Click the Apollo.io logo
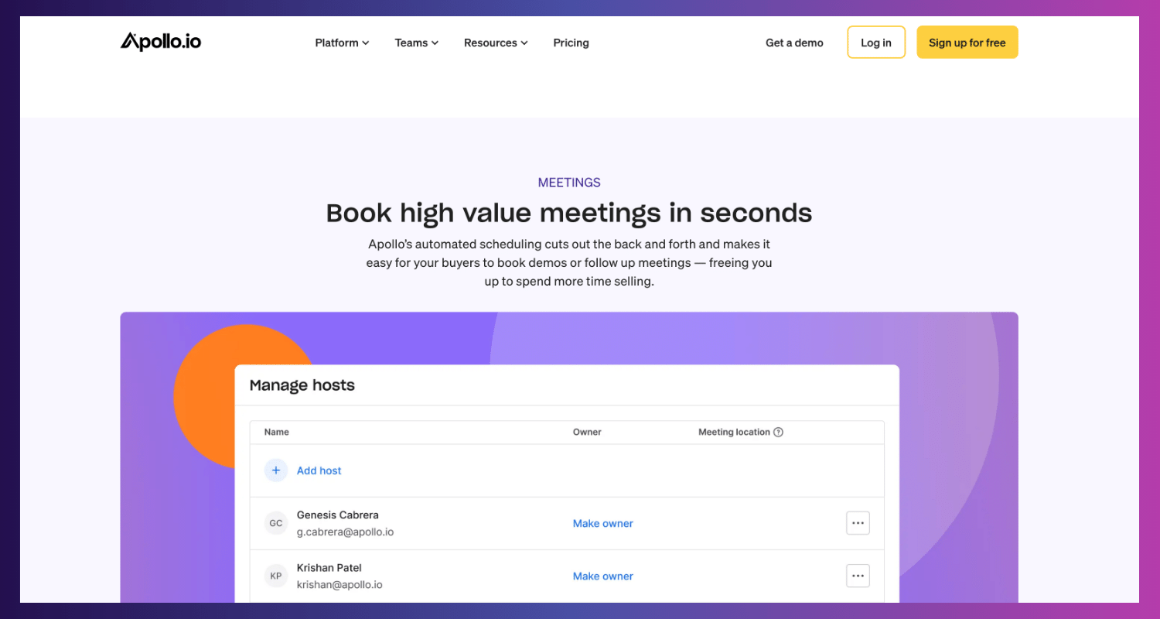This screenshot has width=1160, height=619. (x=161, y=42)
